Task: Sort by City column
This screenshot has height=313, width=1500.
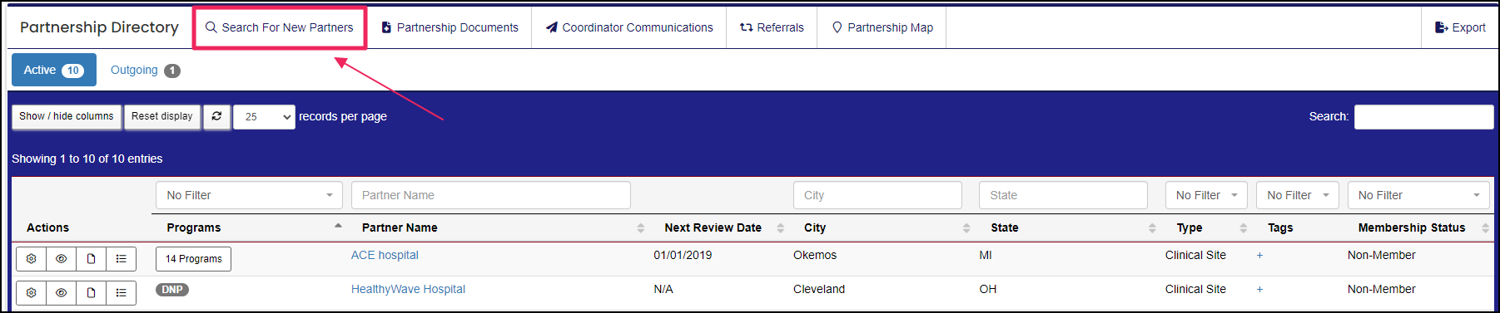Action: pyautogui.click(x=882, y=227)
